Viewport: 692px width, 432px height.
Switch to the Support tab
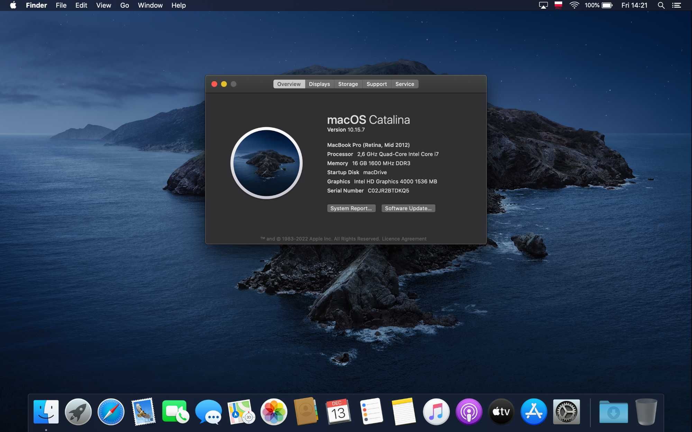click(377, 84)
